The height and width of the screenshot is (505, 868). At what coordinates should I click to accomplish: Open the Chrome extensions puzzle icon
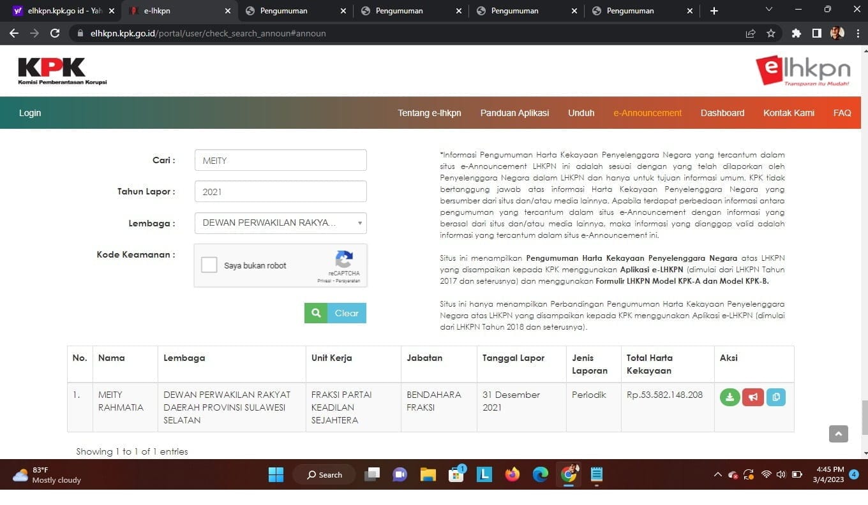pos(796,33)
